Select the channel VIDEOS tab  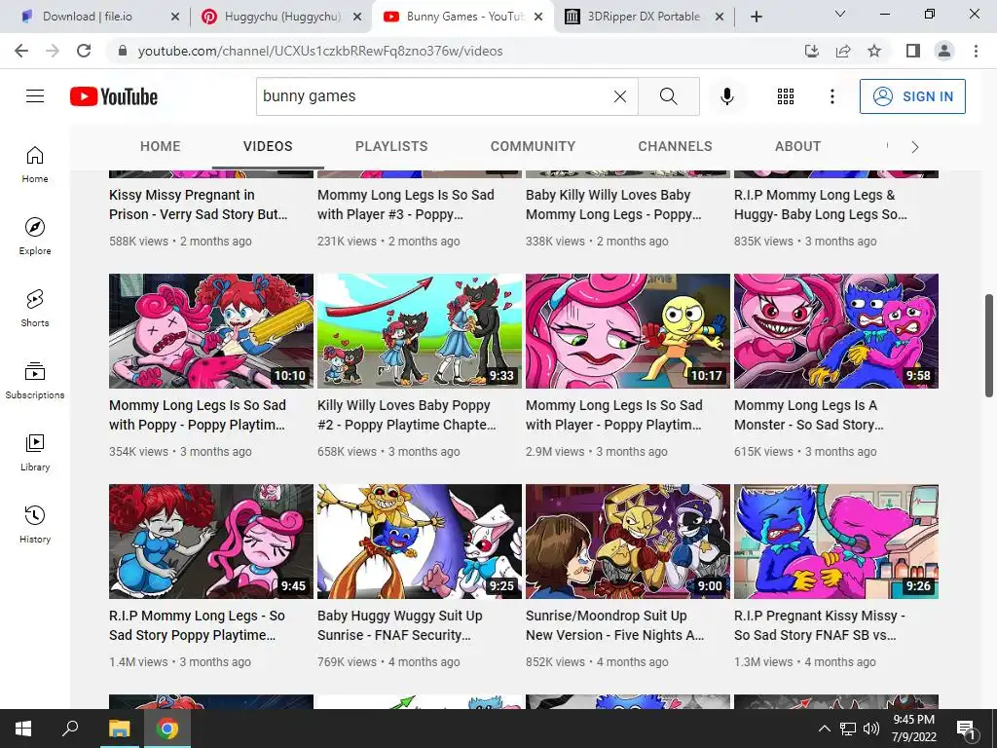pos(268,146)
